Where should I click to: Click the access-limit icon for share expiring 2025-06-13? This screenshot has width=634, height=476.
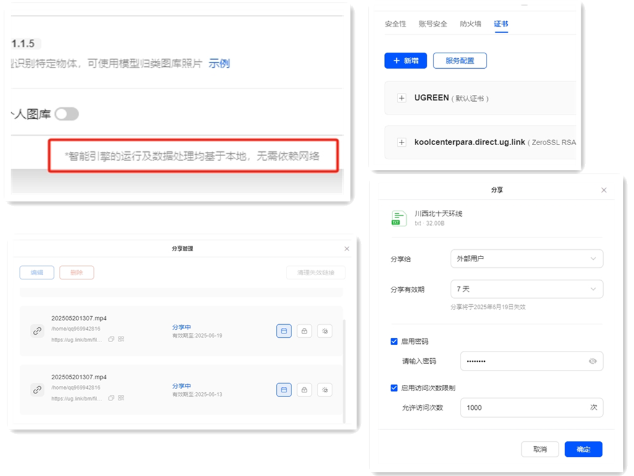click(324, 390)
